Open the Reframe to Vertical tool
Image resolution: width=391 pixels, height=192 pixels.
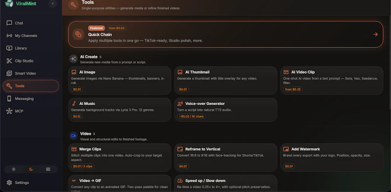[226, 157]
